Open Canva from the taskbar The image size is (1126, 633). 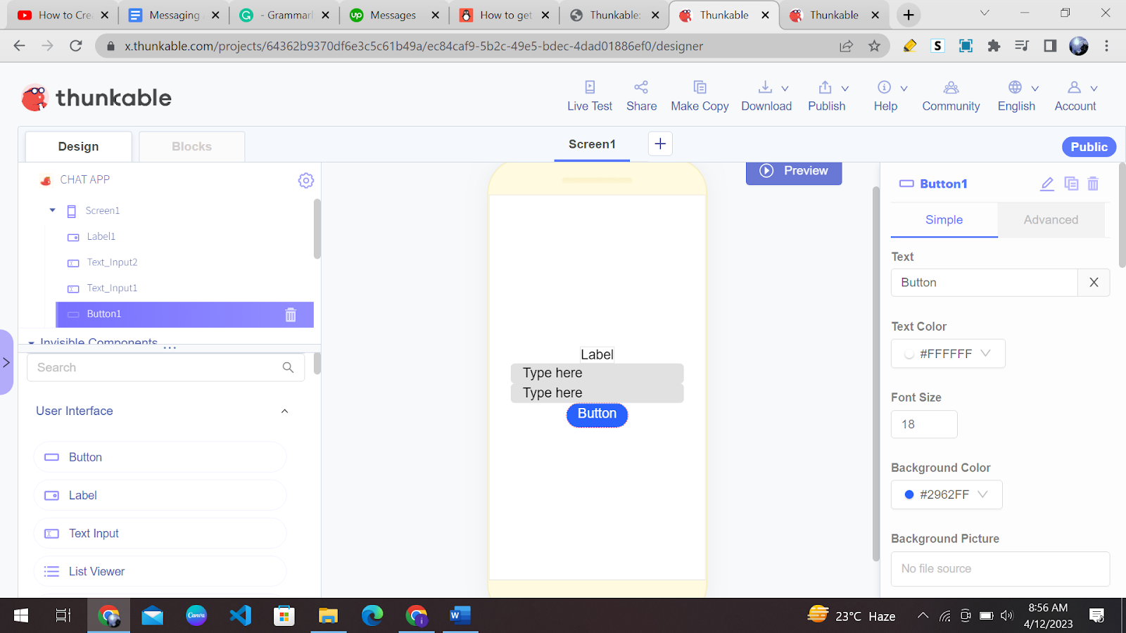point(196,616)
